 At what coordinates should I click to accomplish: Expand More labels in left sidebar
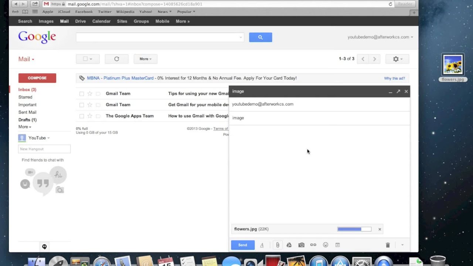pyautogui.click(x=25, y=127)
